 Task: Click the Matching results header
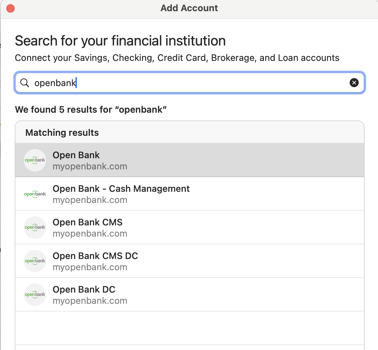(x=62, y=133)
